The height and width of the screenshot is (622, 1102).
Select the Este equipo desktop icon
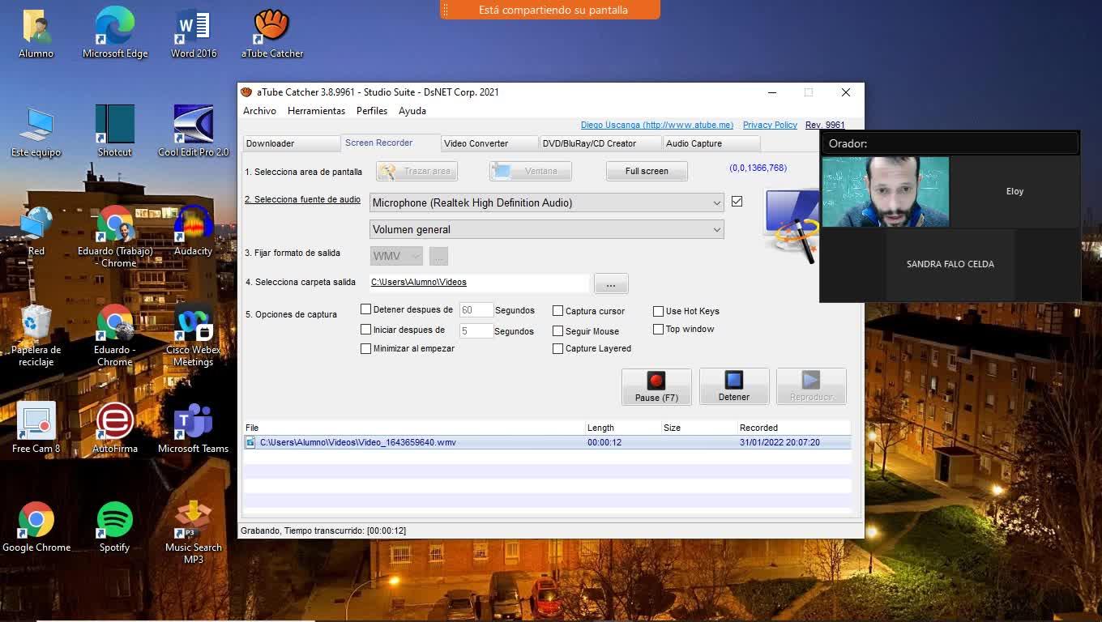(36, 132)
